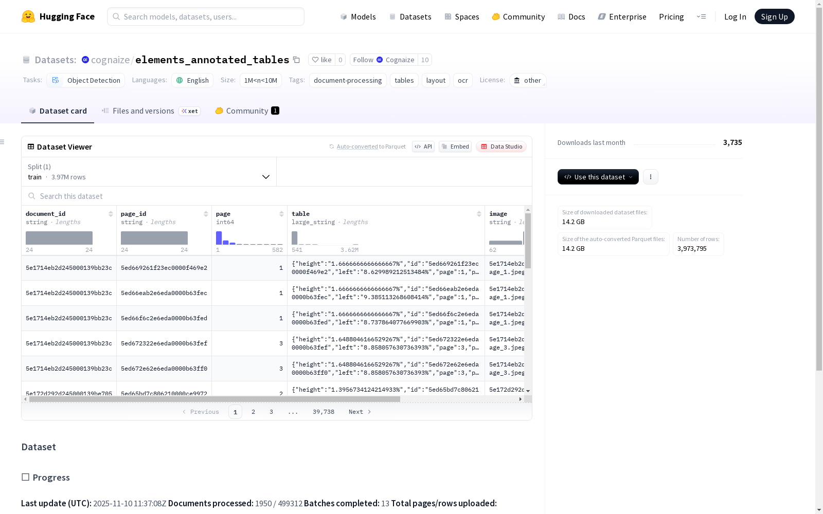Click the page column histogram
Viewport: 823px width, 514px height.
pyautogui.click(x=249, y=238)
